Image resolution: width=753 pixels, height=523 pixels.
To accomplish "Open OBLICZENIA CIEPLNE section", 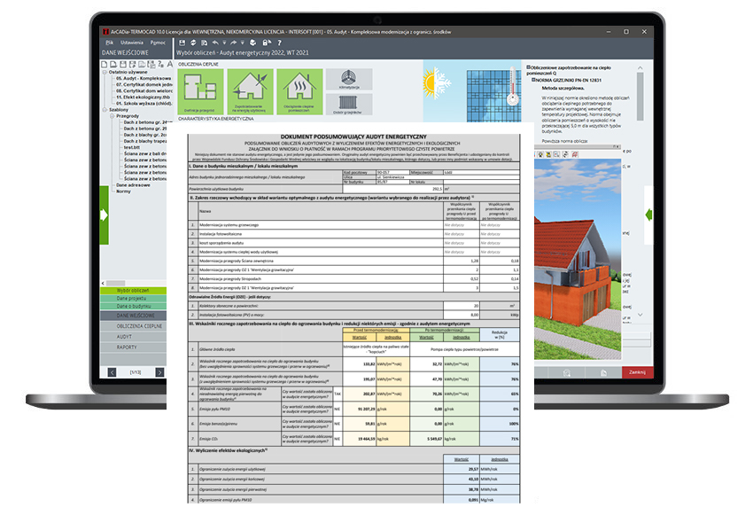I will pyautogui.click(x=133, y=326).
